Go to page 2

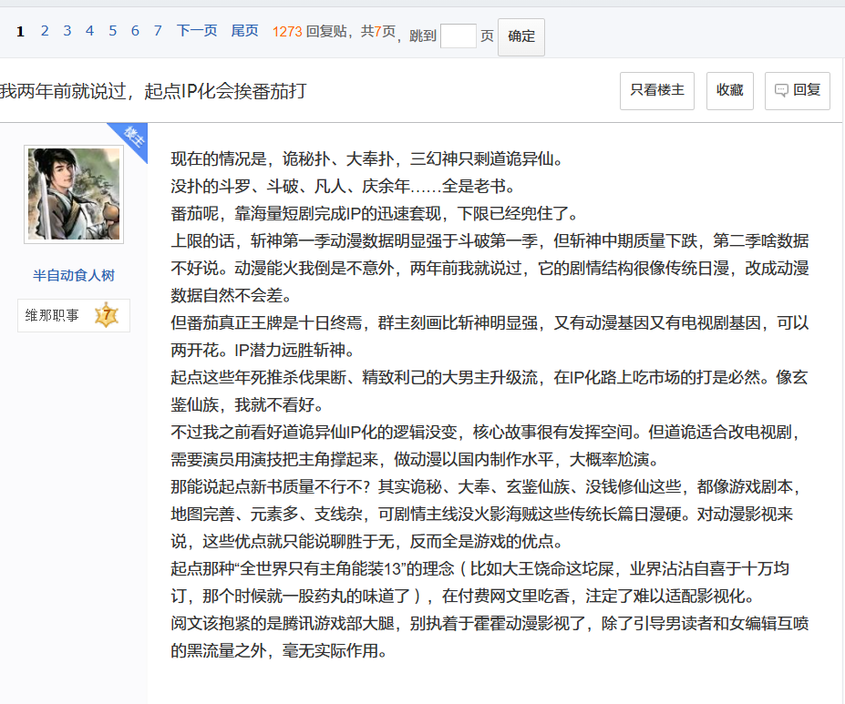[45, 31]
